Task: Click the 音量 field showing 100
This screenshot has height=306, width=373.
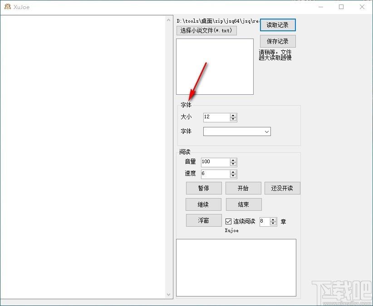Action: coord(216,162)
